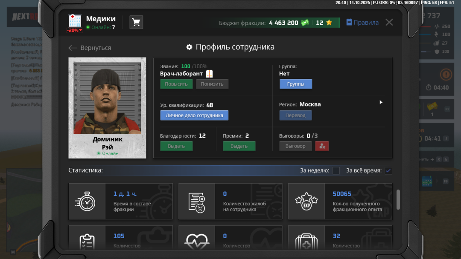The width and height of the screenshot is (461, 259).
Task: Toggle the За всё время checkbox
Action: pos(388,170)
